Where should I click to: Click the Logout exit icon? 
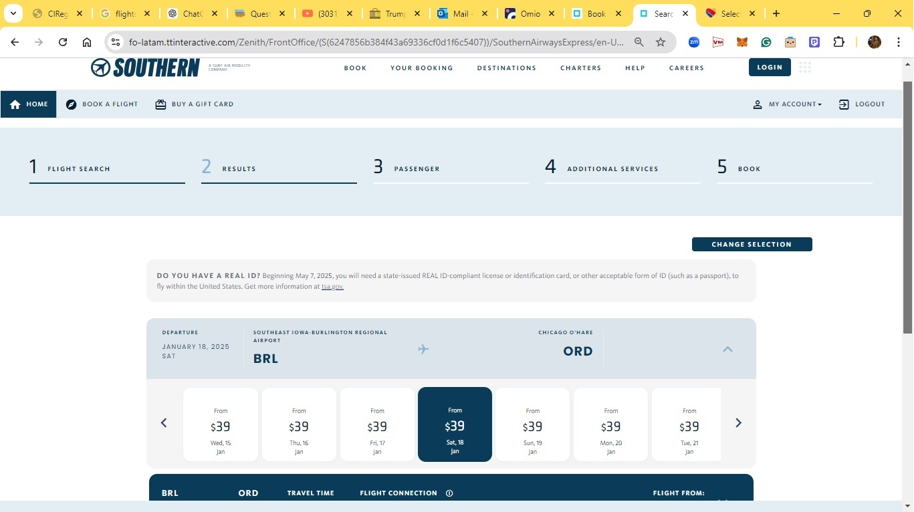click(x=844, y=104)
